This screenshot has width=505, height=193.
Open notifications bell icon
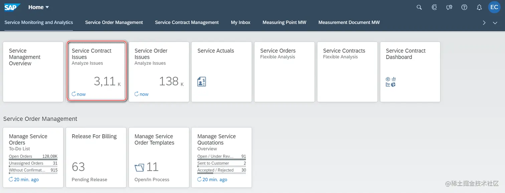pos(479,7)
